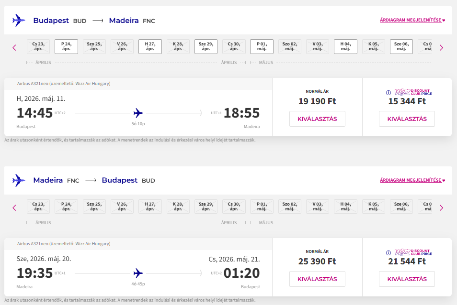Select outbound normal price 19 190 Ft
Image resolution: width=457 pixels, height=305 pixels.
pyautogui.click(x=317, y=119)
